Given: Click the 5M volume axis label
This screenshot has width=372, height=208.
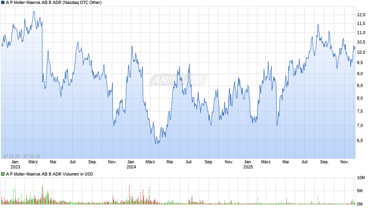Looking at the screenshot, I should click(360, 191).
